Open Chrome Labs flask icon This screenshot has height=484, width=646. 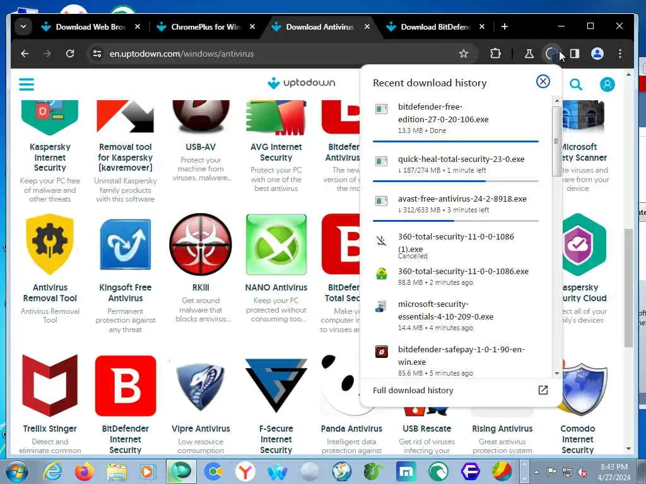click(x=529, y=54)
